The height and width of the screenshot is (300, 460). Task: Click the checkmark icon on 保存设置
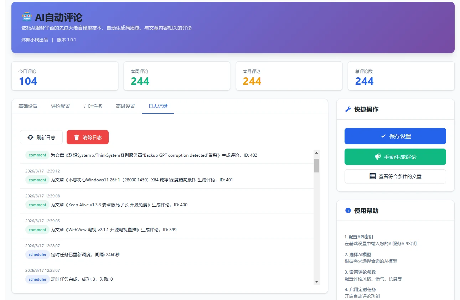pyautogui.click(x=384, y=136)
